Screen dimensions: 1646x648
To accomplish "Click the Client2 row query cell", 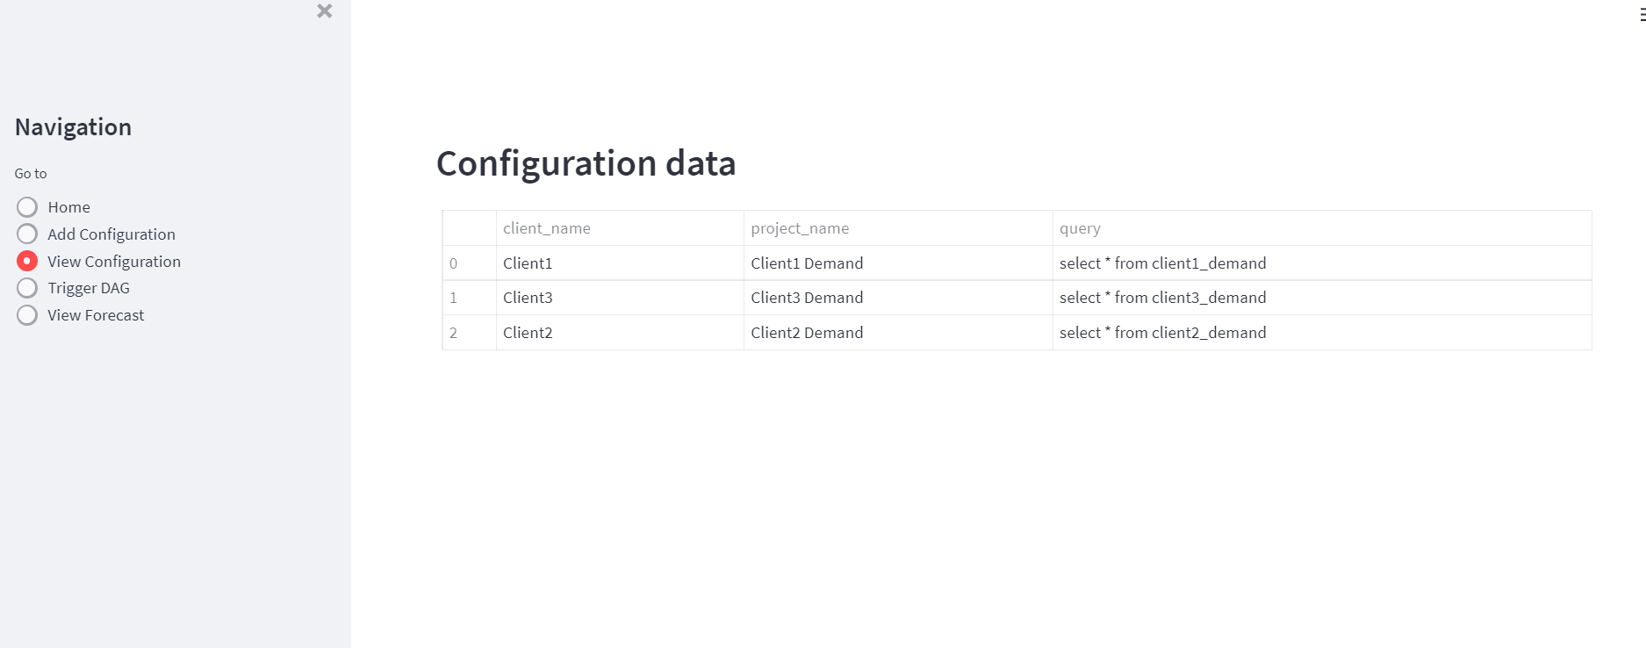I will click(x=1163, y=332).
